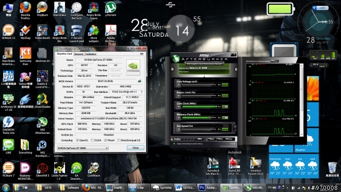
Task: Open the Samsung Kies desktop icon
Action: 26,57
